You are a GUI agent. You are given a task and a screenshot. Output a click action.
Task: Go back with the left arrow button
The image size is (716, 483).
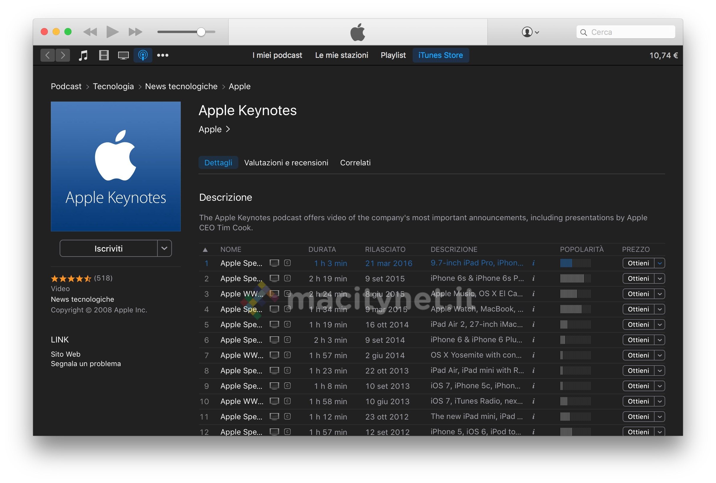click(x=48, y=56)
